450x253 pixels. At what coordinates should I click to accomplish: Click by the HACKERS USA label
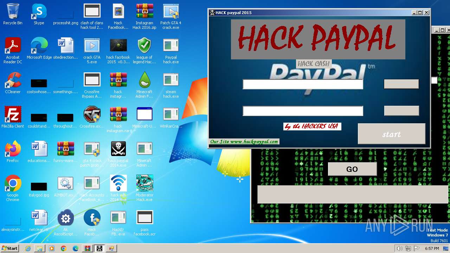[x=312, y=126]
